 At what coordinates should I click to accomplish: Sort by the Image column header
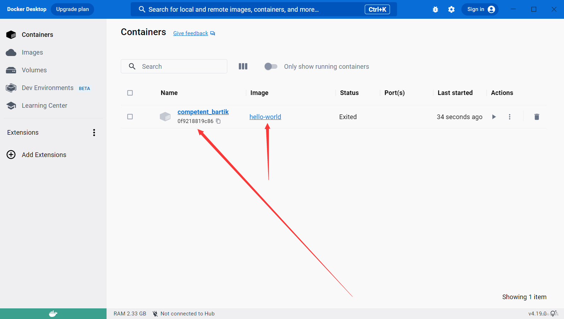(259, 93)
